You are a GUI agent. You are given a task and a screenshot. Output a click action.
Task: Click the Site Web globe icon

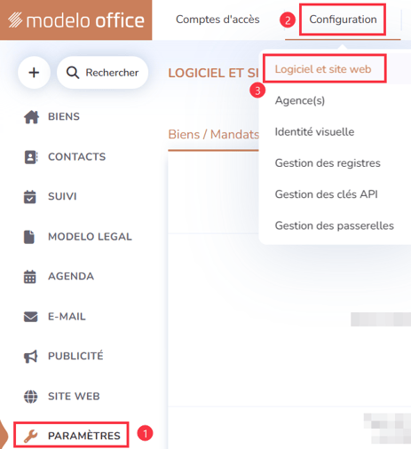coord(30,397)
